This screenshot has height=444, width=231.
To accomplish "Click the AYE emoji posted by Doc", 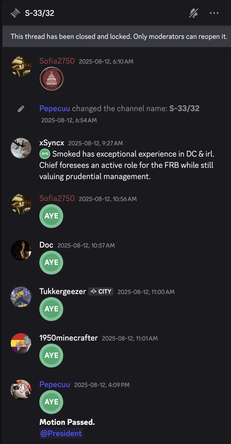I will 51,262.
